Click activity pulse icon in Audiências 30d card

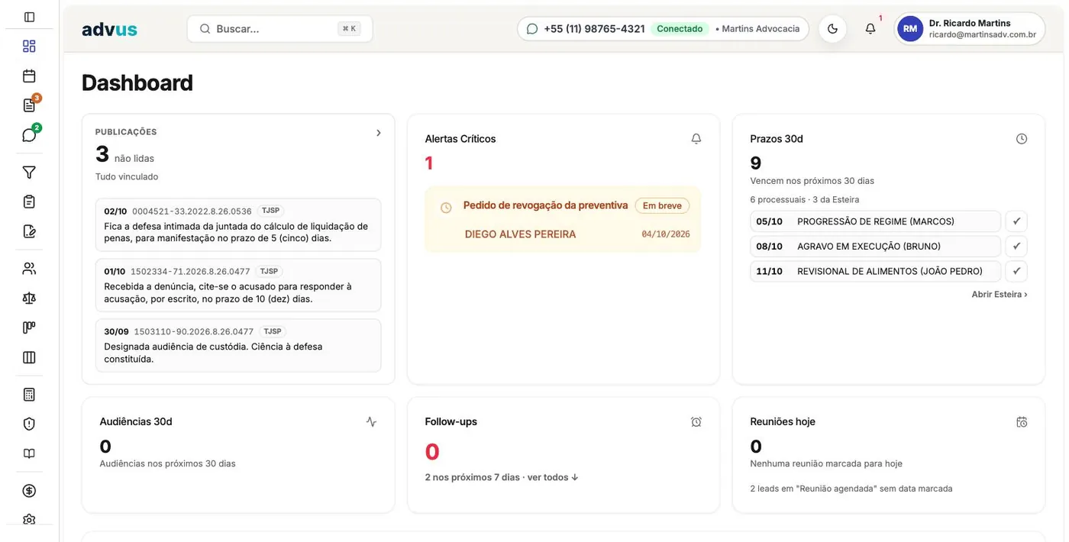click(371, 421)
